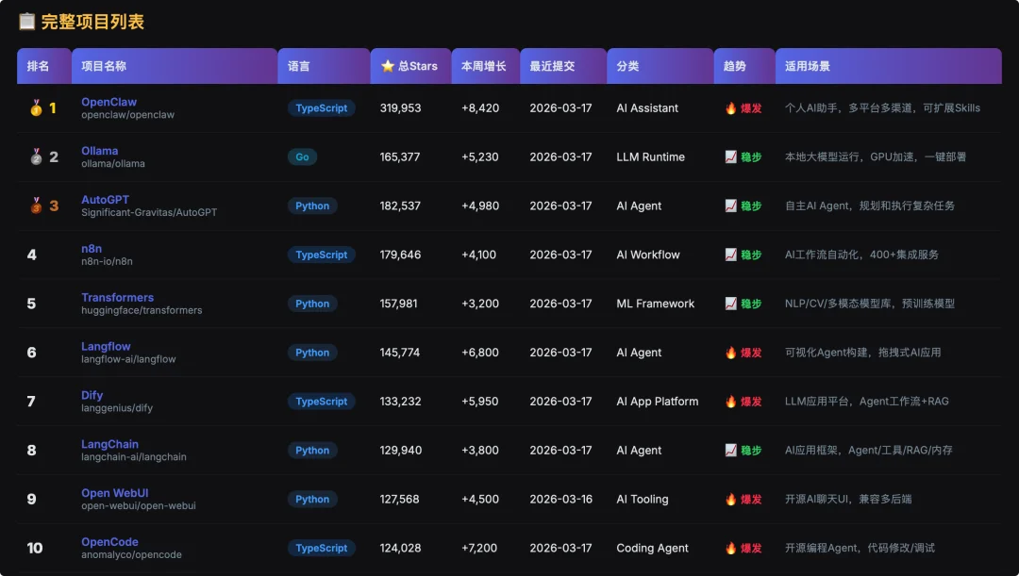Screen dimensions: 1019x576
Task: Click the star icon in 总Stars header
Action: [x=387, y=66]
